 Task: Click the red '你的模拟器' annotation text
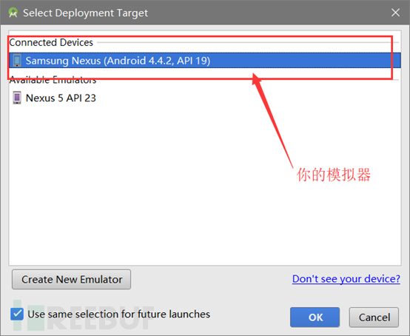click(x=334, y=175)
